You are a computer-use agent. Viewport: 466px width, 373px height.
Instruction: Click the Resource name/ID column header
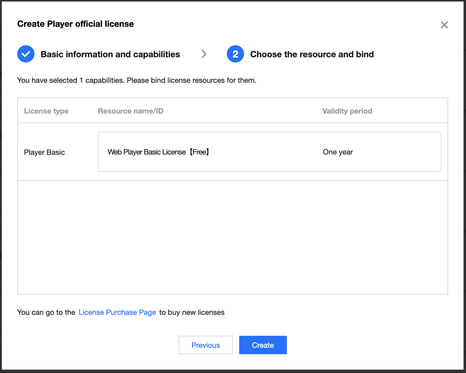pyautogui.click(x=131, y=111)
